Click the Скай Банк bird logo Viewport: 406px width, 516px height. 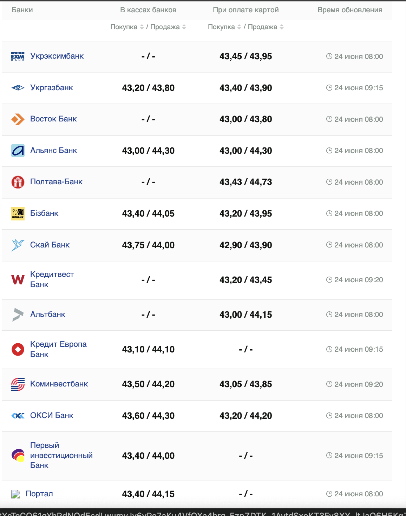(x=18, y=245)
